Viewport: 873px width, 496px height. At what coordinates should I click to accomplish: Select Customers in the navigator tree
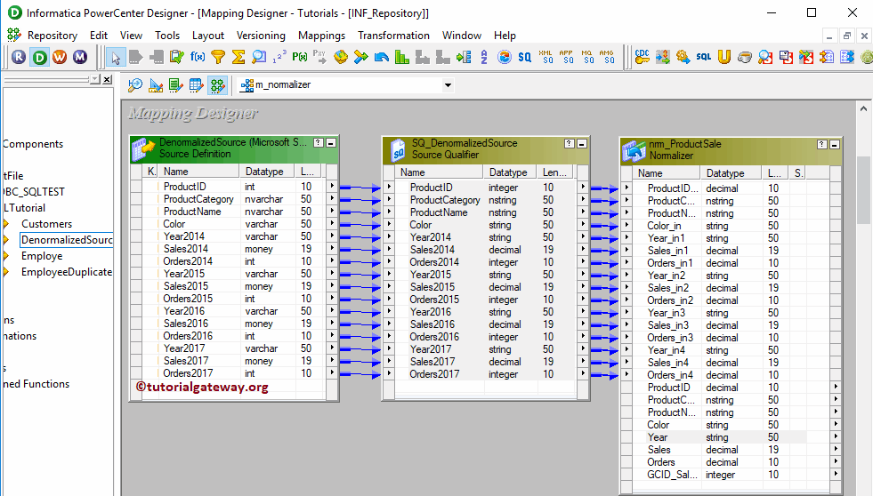point(46,224)
